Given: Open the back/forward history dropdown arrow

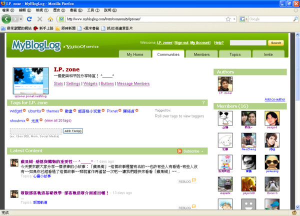Looking at the screenshot, I should point(21,19).
